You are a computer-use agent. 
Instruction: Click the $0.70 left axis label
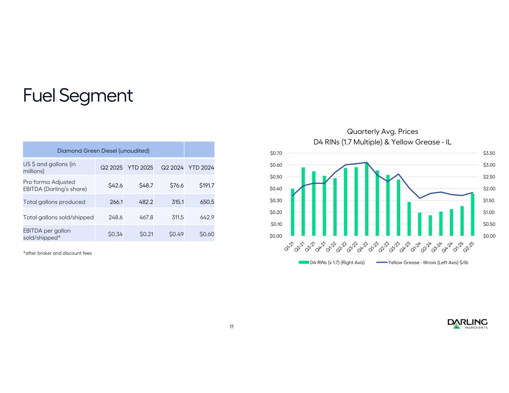(276, 153)
